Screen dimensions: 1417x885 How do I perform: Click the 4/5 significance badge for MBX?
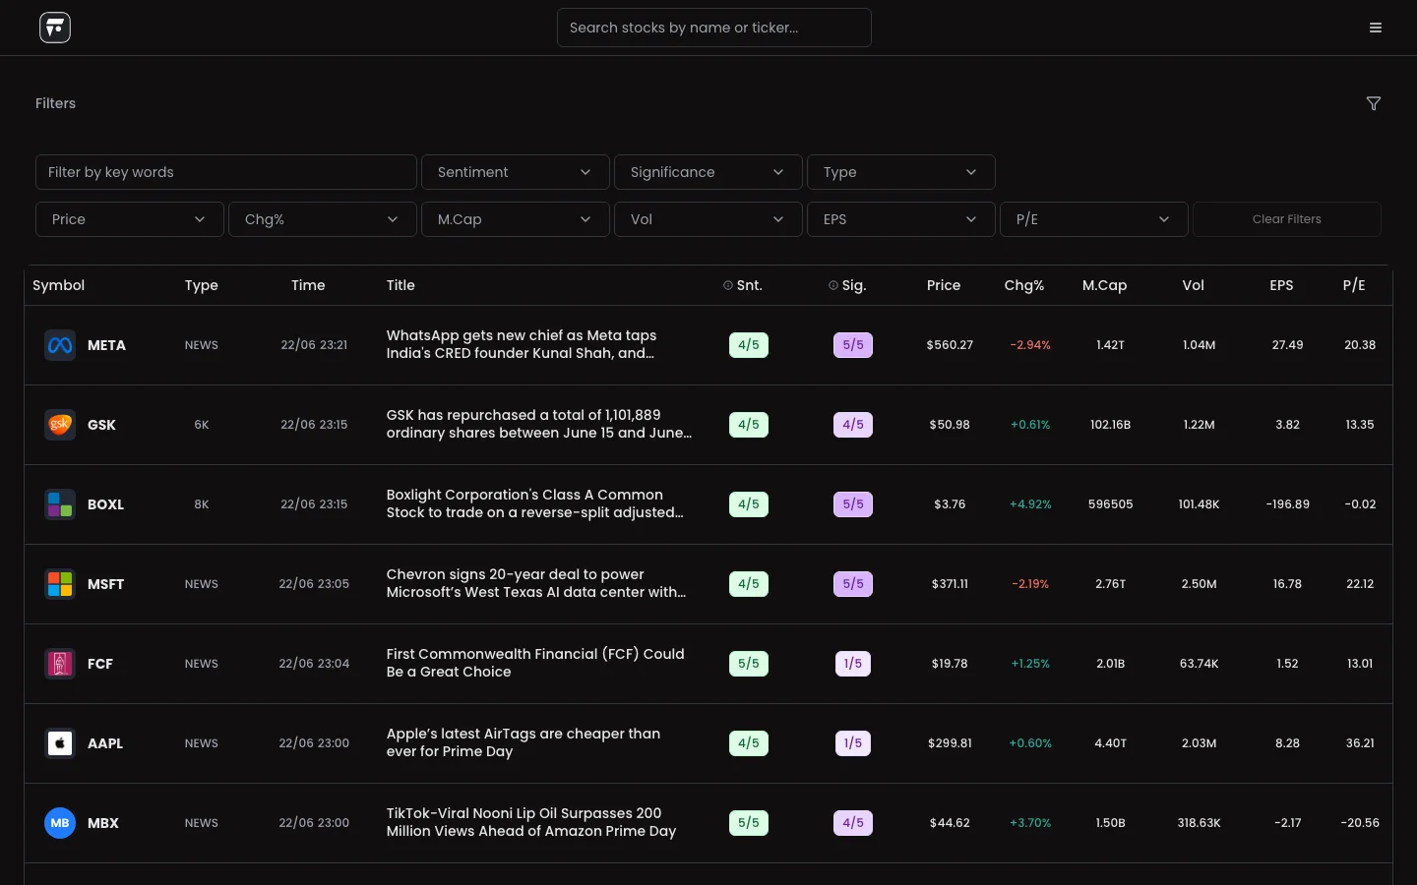pos(853,823)
